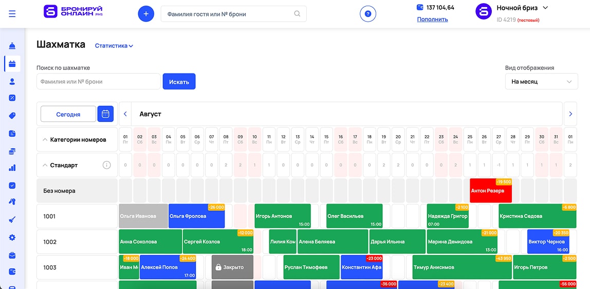Open the documents sidebar icon
Screen dimensions: 590x289
pyautogui.click(x=12, y=133)
